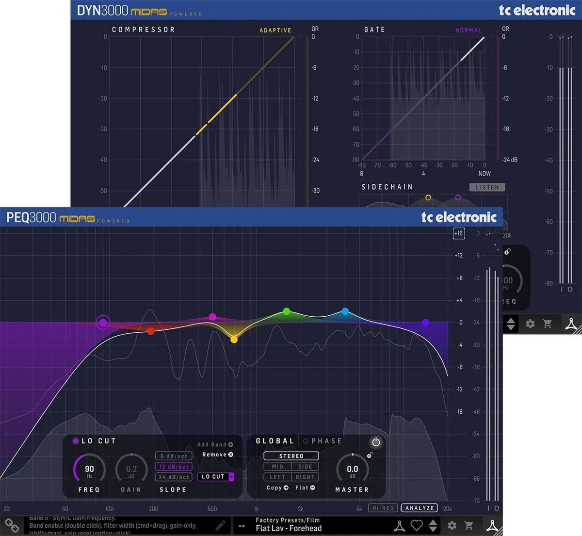Open the LO CUT filter type dropdown
The width and height of the screenshot is (582, 536).
(231, 477)
